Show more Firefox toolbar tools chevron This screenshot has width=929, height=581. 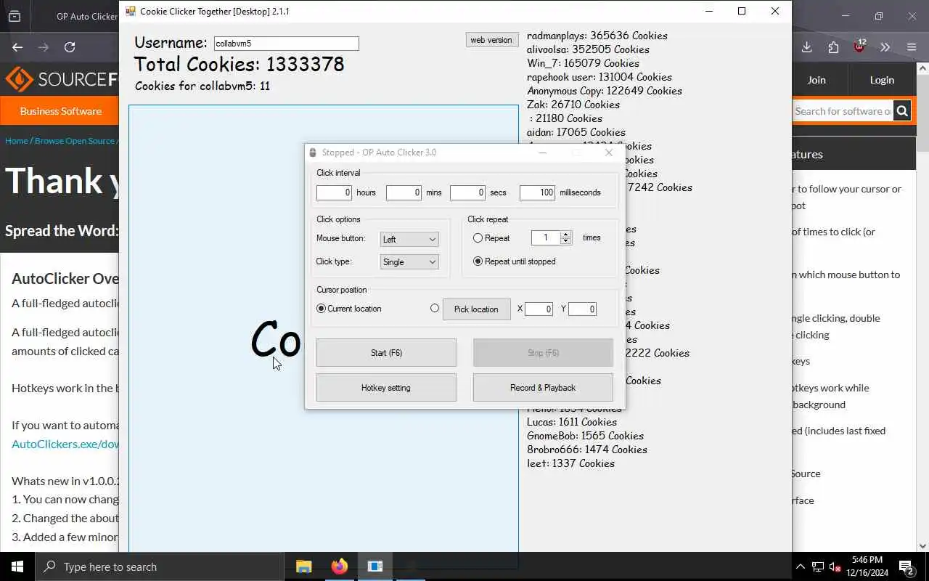pos(885,47)
